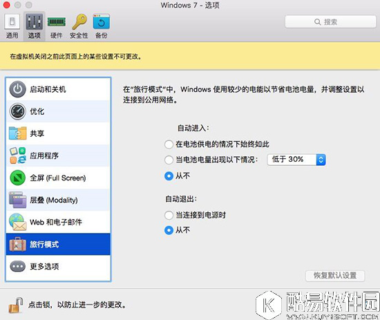Click the red close window button

[x=6, y=5]
